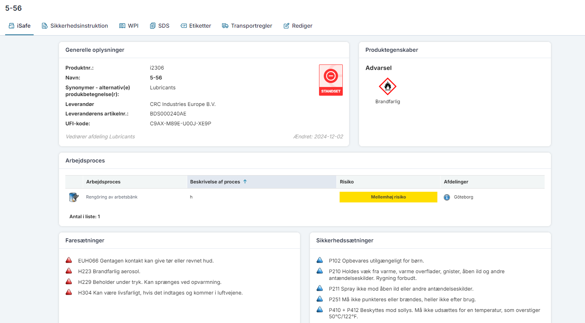Viewport: 585px width, 323px height.
Task: Click the red STANDSET stop sign
Action: (331, 80)
